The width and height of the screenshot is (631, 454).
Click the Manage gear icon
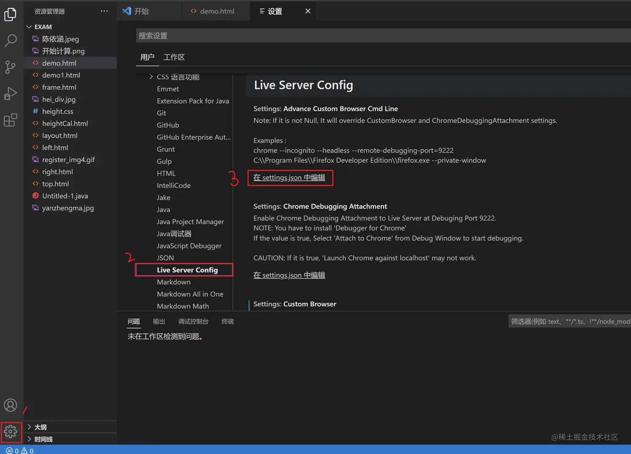[x=11, y=431]
